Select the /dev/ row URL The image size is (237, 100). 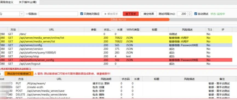[x=23, y=34]
